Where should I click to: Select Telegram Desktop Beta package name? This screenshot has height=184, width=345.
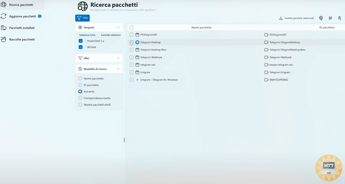pyautogui.click(x=153, y=50)
